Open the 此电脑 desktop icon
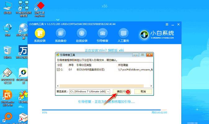This screenshot has height=124, width=209. pyautogui.click(x=8, y=8)
